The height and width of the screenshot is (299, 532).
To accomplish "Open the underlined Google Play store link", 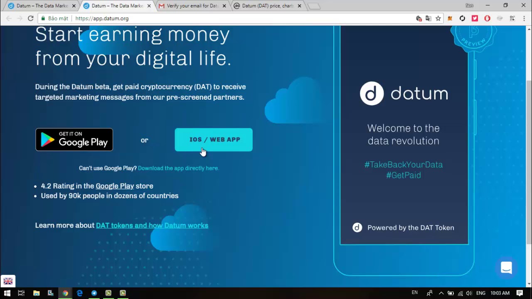I will pyautogui.click(x=115, y=186).
